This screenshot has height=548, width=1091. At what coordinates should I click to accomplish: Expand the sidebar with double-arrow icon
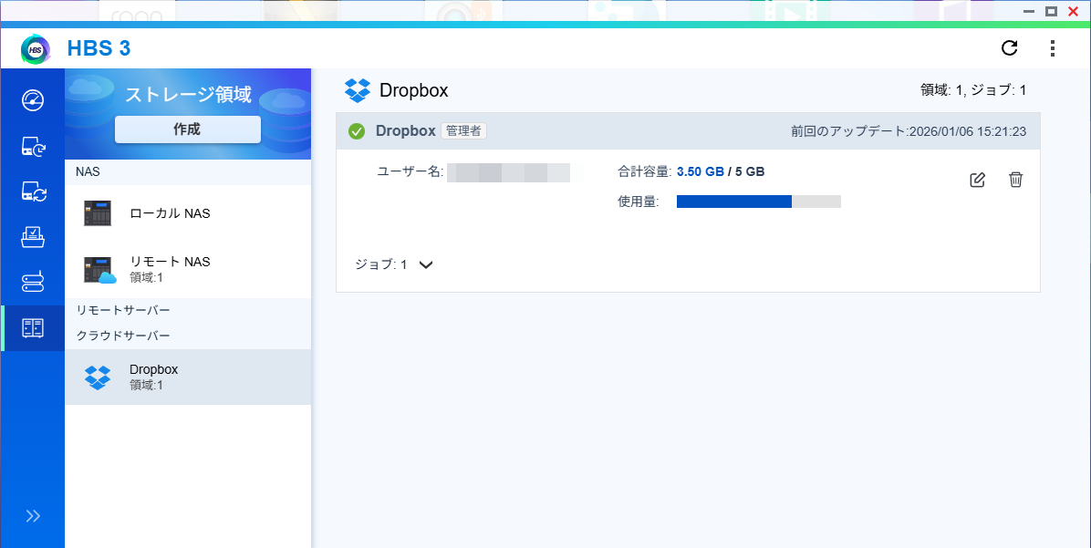(x=33, y=516)
